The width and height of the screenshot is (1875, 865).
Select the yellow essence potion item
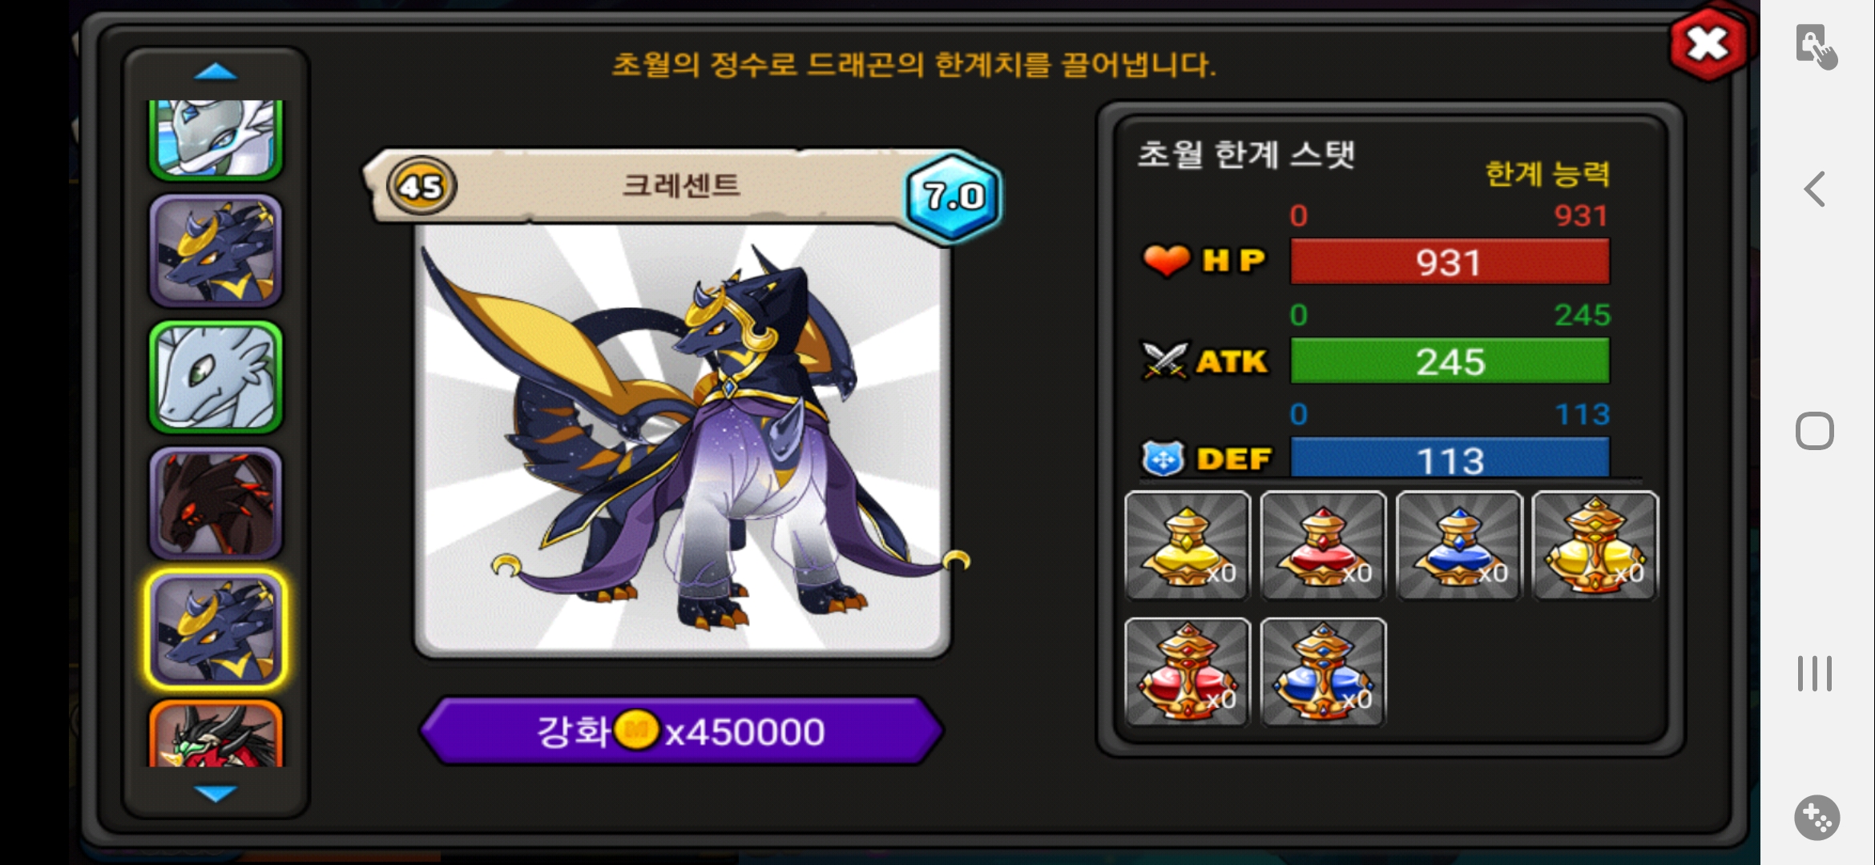point(1187,545)
